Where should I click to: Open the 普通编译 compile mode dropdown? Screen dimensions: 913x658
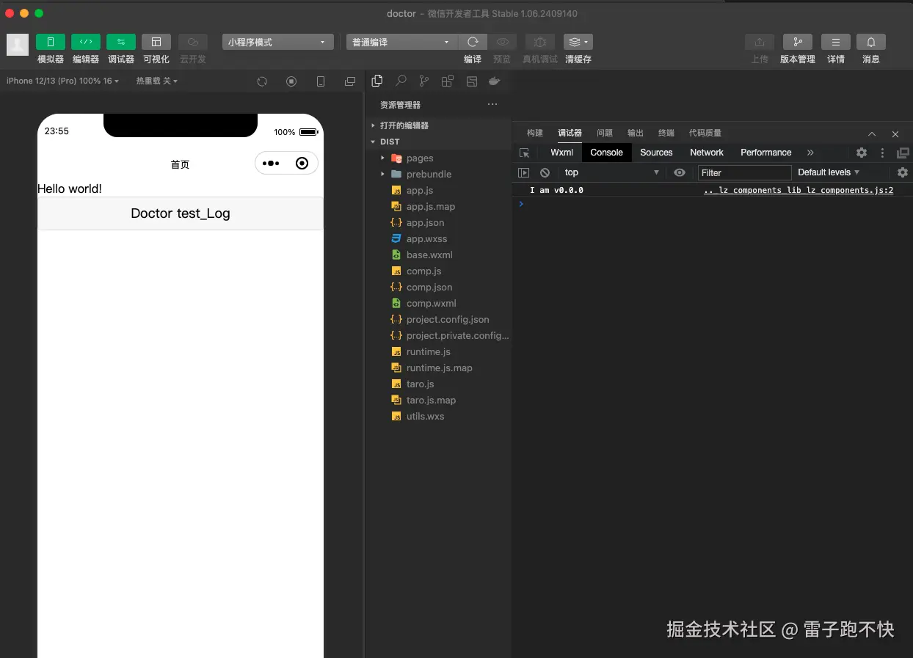pos(401,42)
